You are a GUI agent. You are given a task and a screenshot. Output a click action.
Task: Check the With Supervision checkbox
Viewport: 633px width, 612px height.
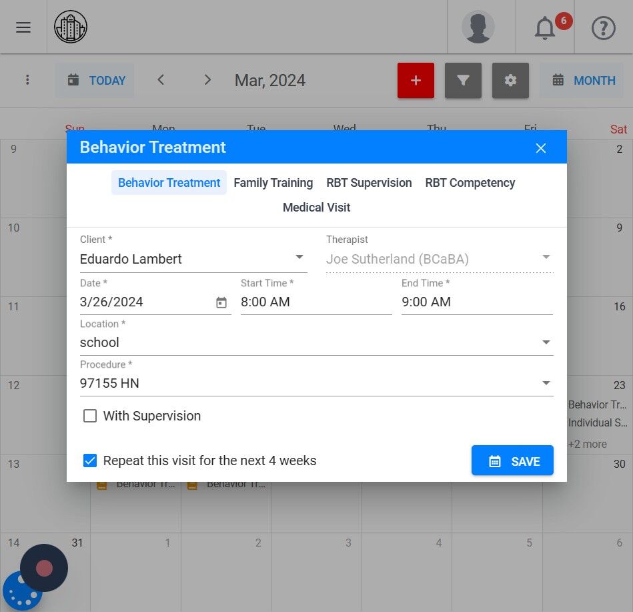(89, 416)
